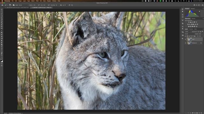Select the Move tool
The image size is (204, 114).
(2, 10)
